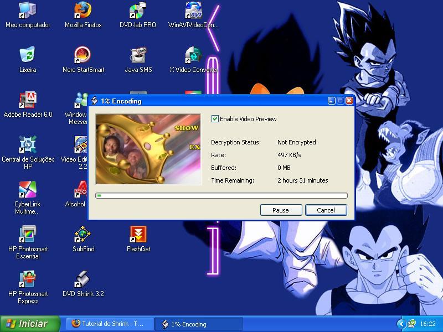
Task: Click the encoding progress bar
Action: click(221, 196)
